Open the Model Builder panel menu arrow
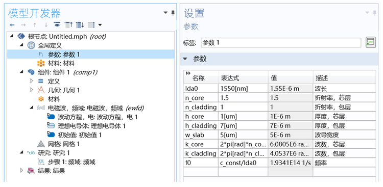383x187 pixels. [165, 13]
